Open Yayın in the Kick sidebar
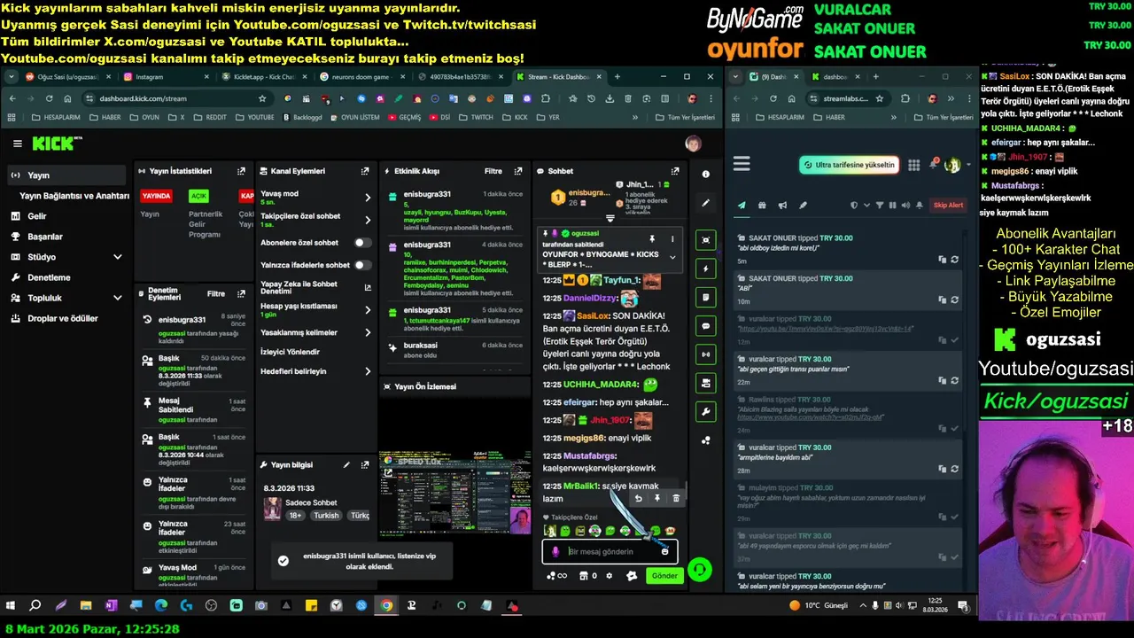 coord(66,175)
